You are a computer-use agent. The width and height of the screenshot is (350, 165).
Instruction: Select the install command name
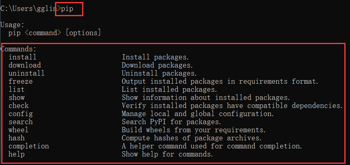click(x=23, y=57)
